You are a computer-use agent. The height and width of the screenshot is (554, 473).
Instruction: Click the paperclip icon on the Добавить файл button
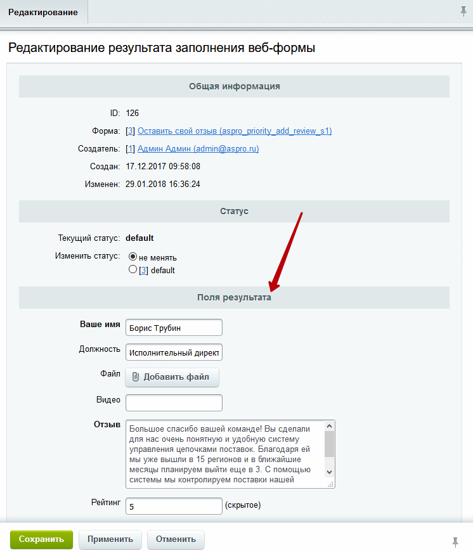pos(136,377)
